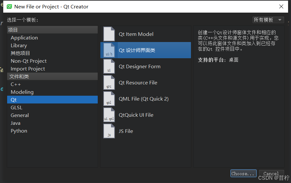Image resolution: width=291 pixels, height=183 pixels.
Task: Click the Qt Creator logo in title bar
Action: point(9,7)
